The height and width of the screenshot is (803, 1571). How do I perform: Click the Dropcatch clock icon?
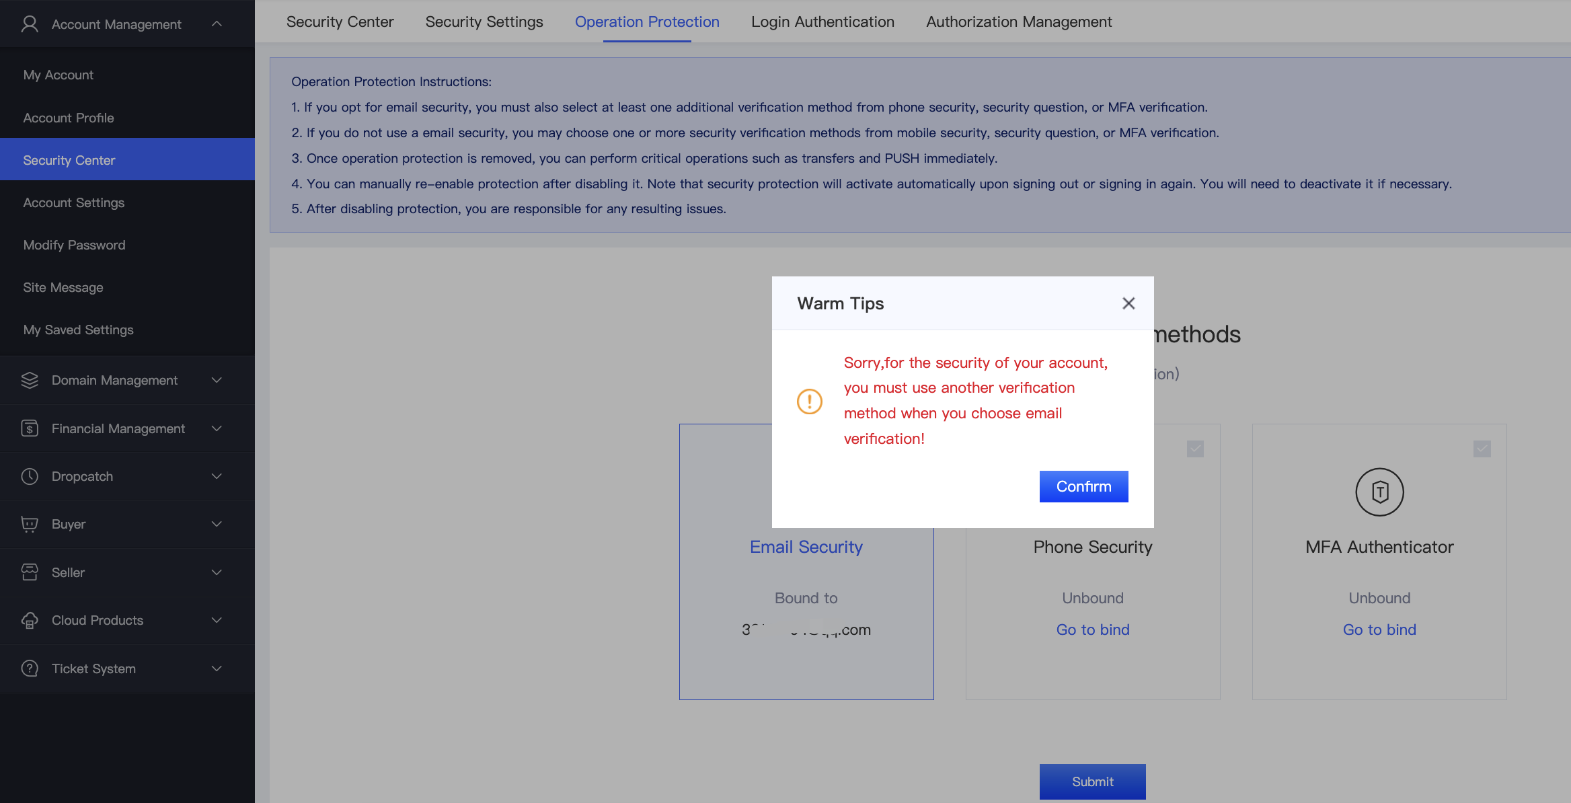tap(30, 476)
